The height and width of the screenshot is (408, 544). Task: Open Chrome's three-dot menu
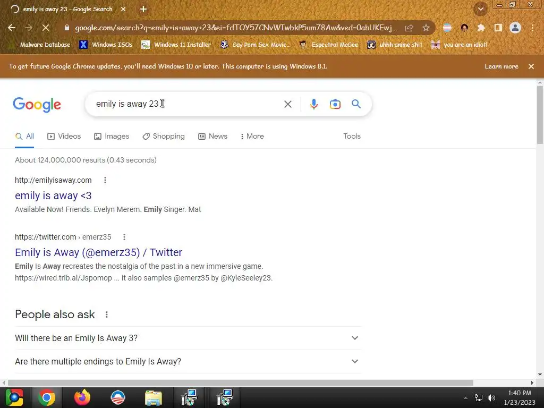(532, 28)
